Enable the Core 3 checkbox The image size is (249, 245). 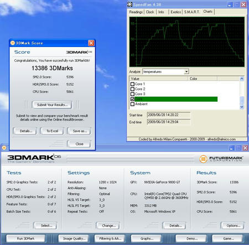[x=132, y=94]
